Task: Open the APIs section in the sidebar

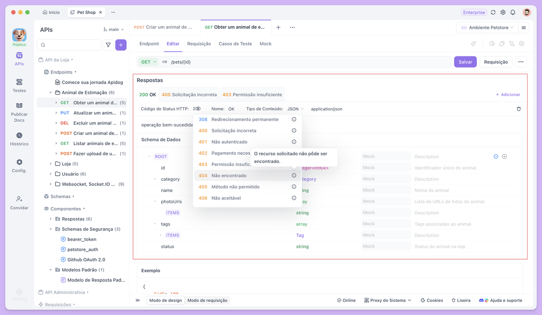Action: [x=19, y=59]
